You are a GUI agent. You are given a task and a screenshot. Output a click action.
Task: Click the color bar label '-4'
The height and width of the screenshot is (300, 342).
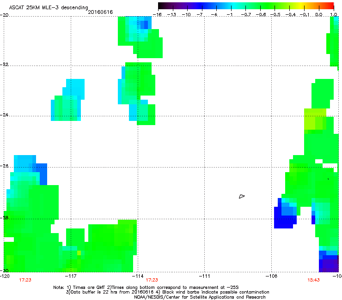pyautogui.click(x=215, y=15)
